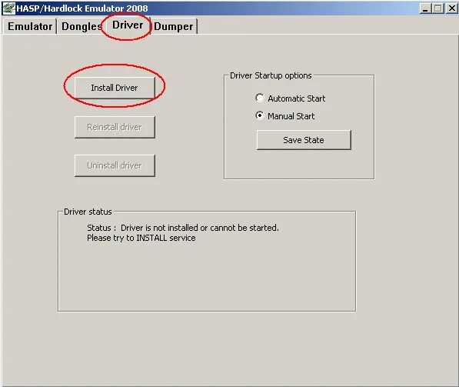
Task: Click the driver not installed status message
Action: tap(183, 228)
